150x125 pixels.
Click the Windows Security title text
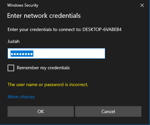(23, 5)
